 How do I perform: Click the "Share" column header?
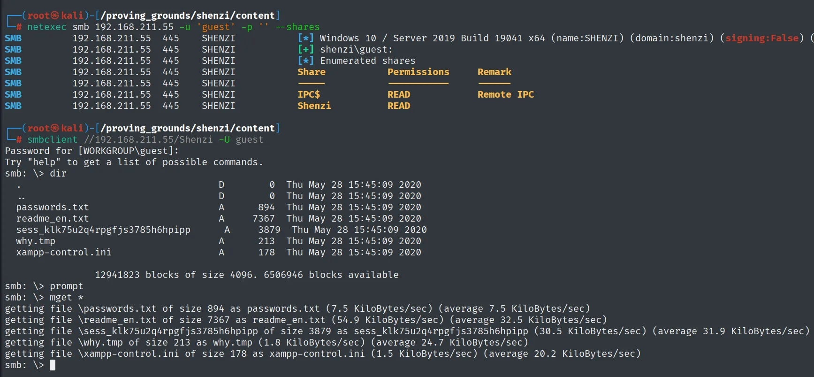(312, 72)
